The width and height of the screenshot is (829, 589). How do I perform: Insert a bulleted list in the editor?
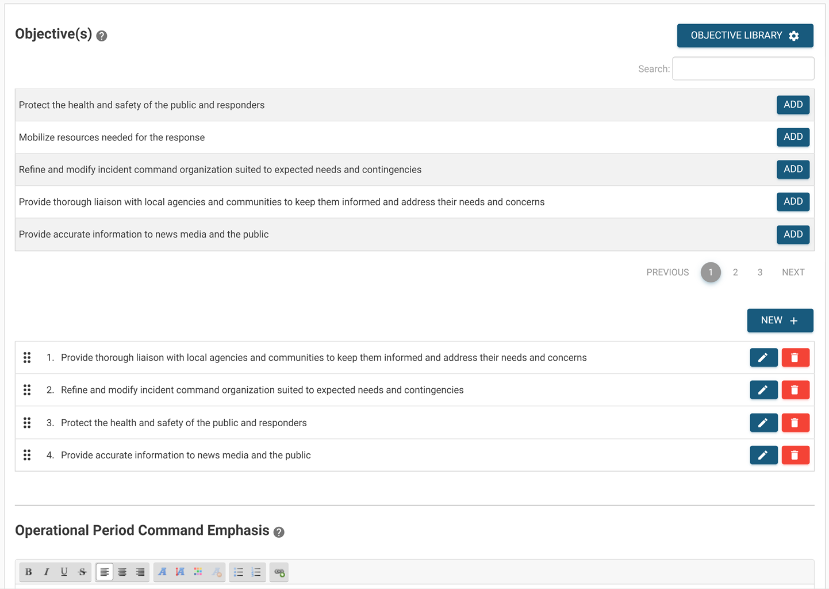239,572
